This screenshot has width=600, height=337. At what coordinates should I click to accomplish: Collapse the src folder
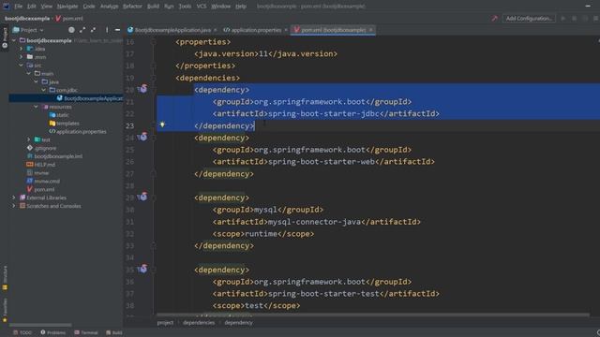22,66
